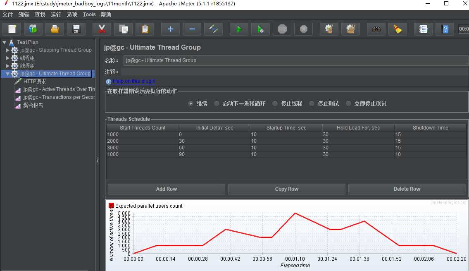Image resolution: width=469 pixels, height=271 pixels.
Task: Open the 文件 menu
Action: click(x=7, y=14)
